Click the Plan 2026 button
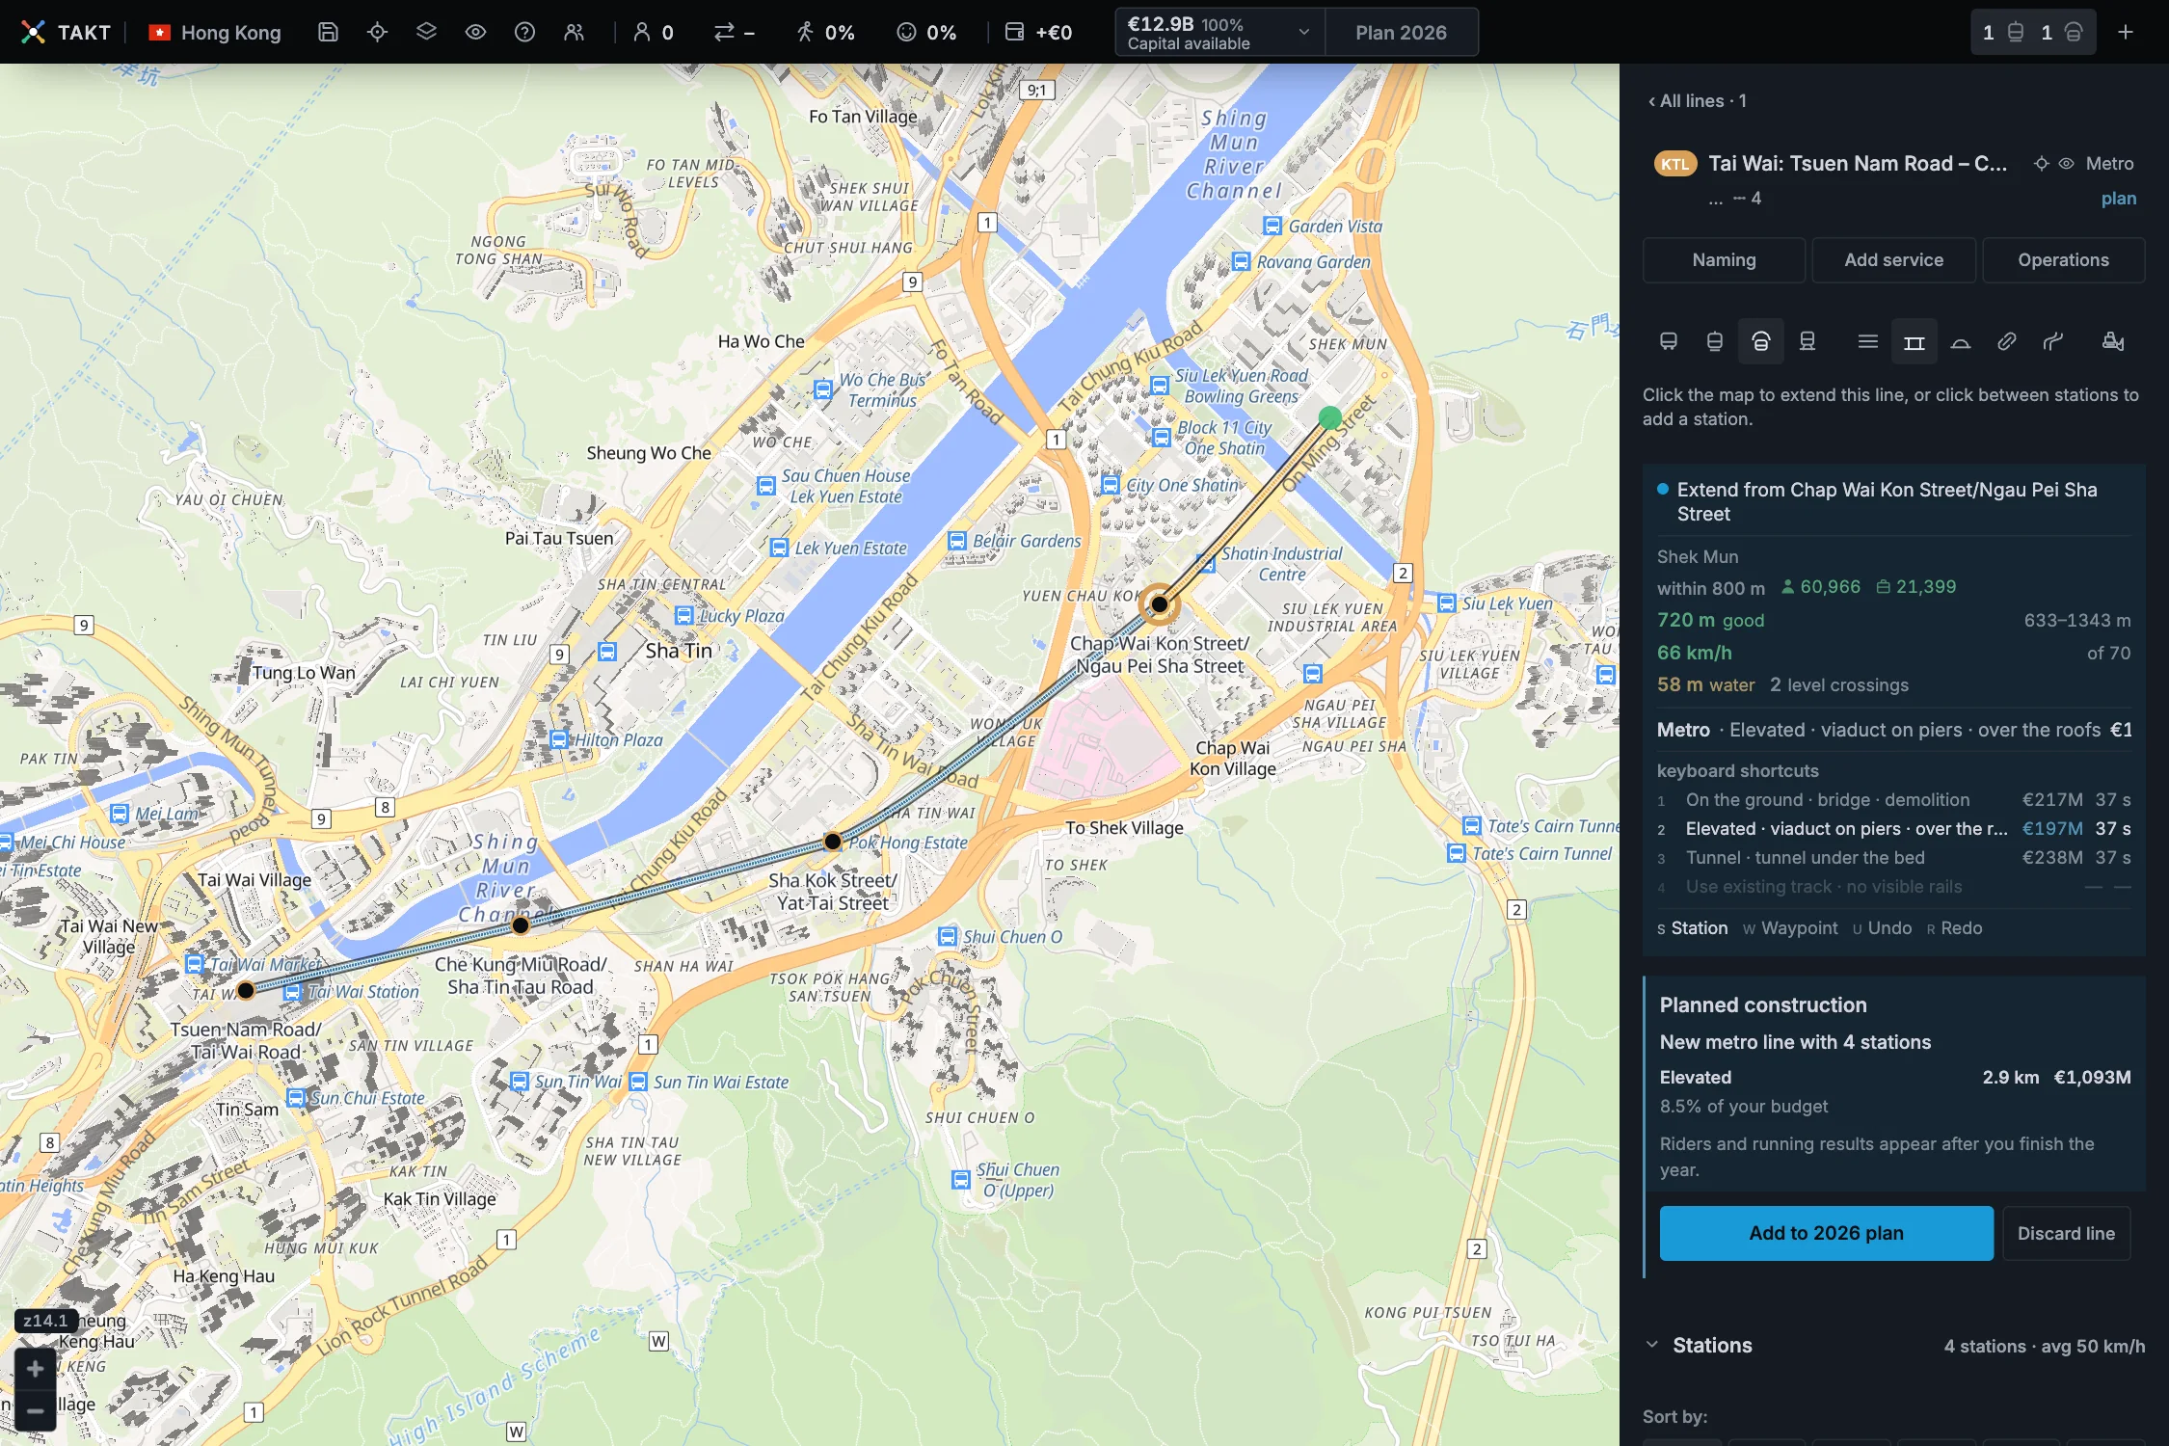2169x1446 pixels. 1401,32
